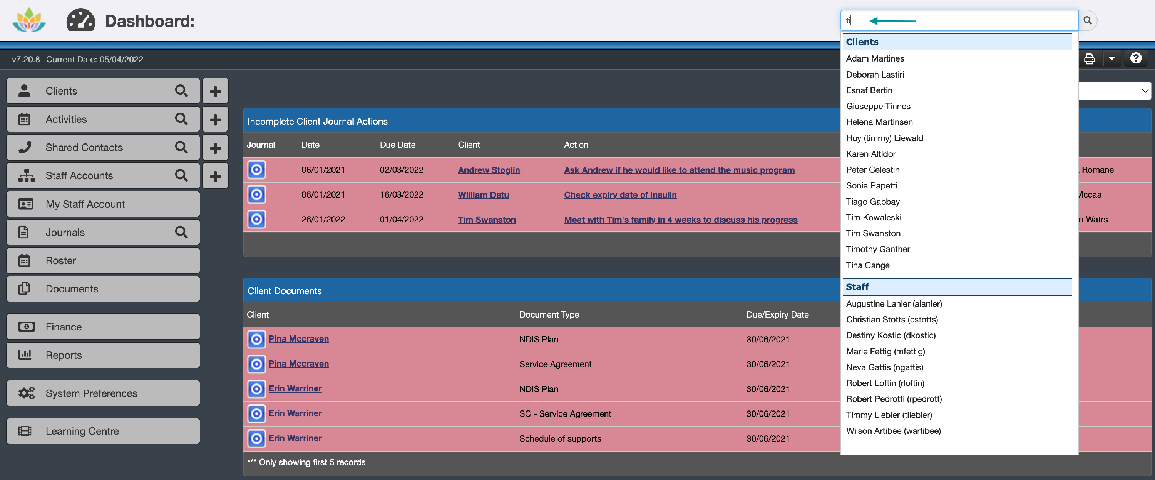Open document icon beside first Pina Mccraven
Viewport: 1155px width, 480px height.
pyautogui.click(x=256, y=339)
